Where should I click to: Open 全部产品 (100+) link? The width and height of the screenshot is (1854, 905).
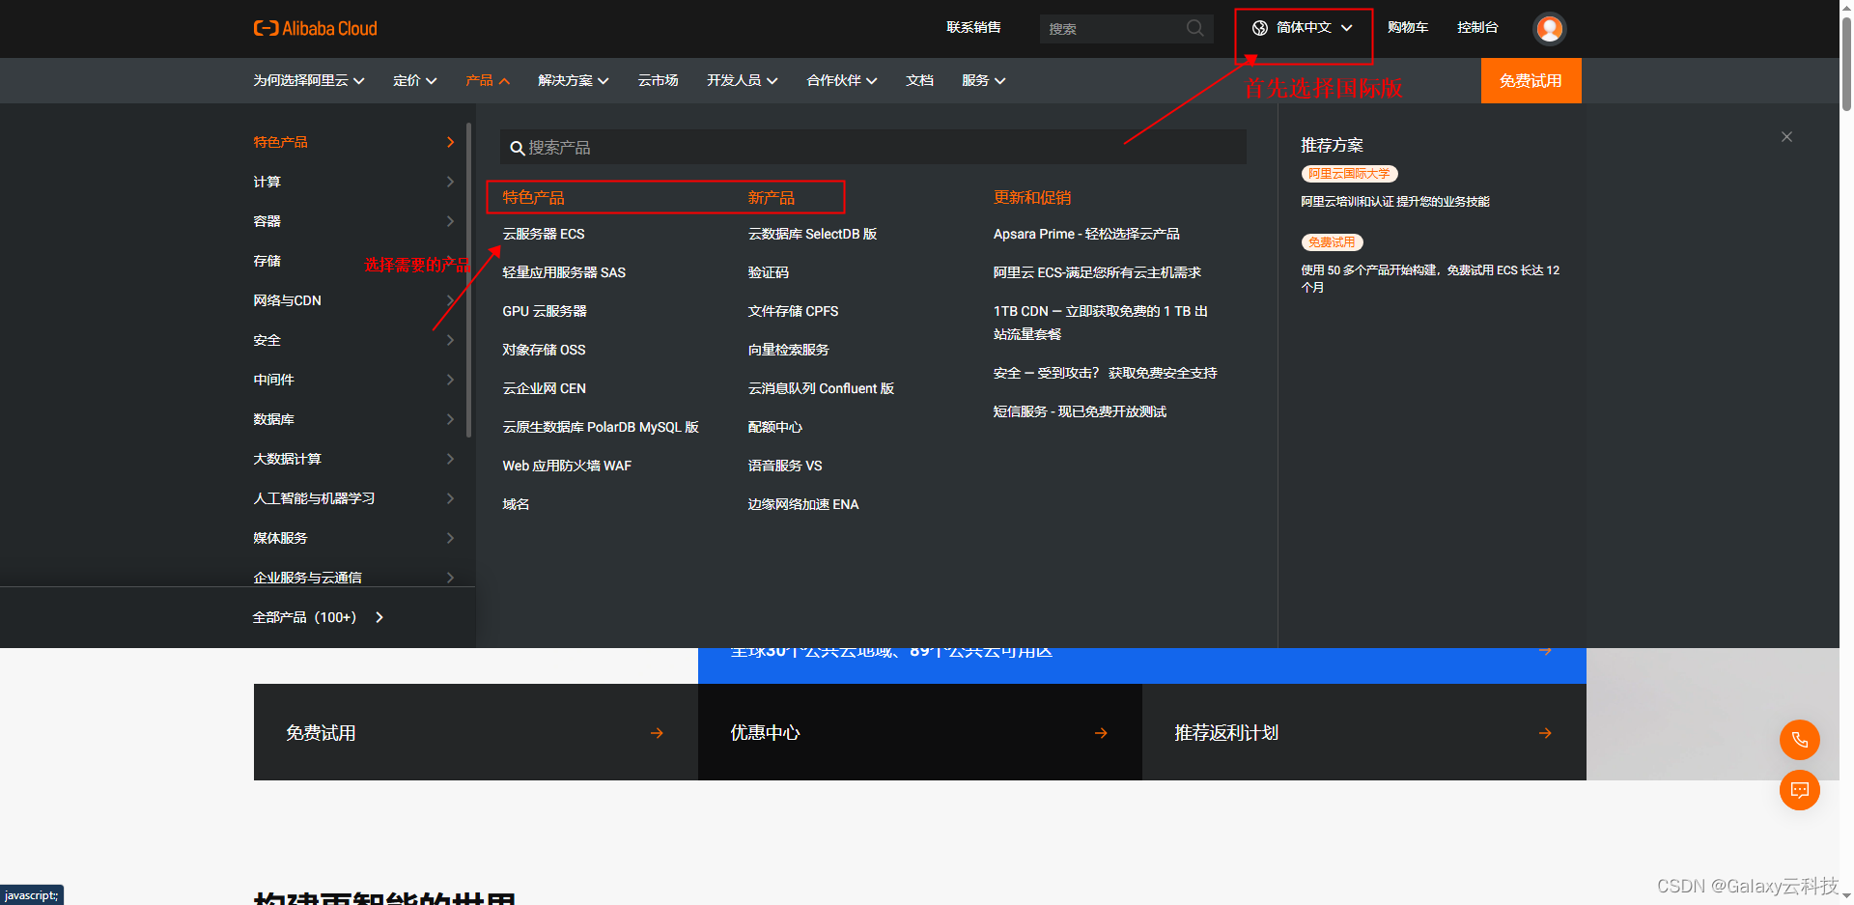pos(318,617)
